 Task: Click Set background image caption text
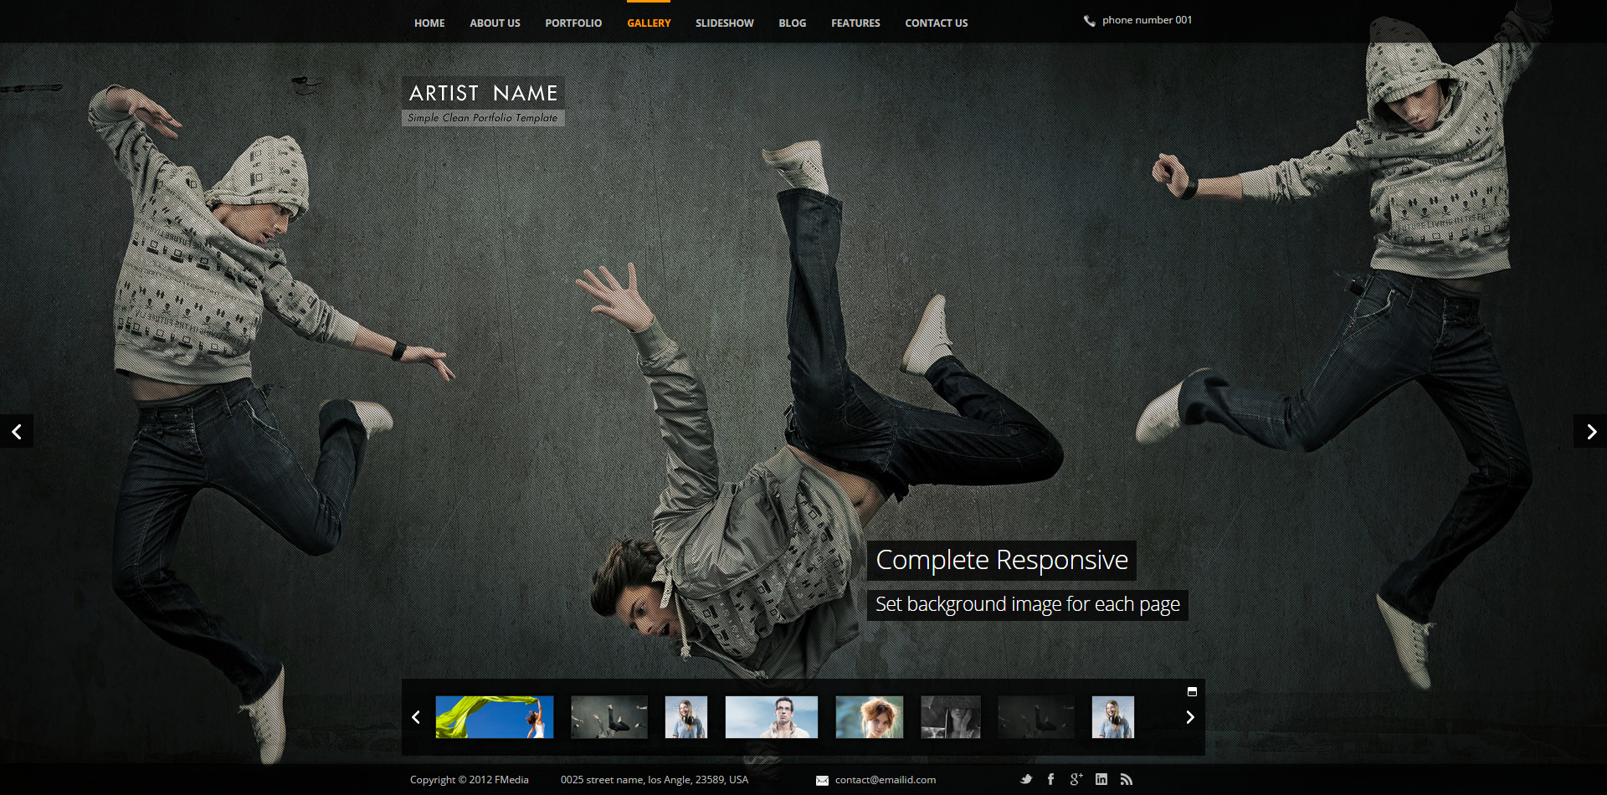pos(1028,604)
